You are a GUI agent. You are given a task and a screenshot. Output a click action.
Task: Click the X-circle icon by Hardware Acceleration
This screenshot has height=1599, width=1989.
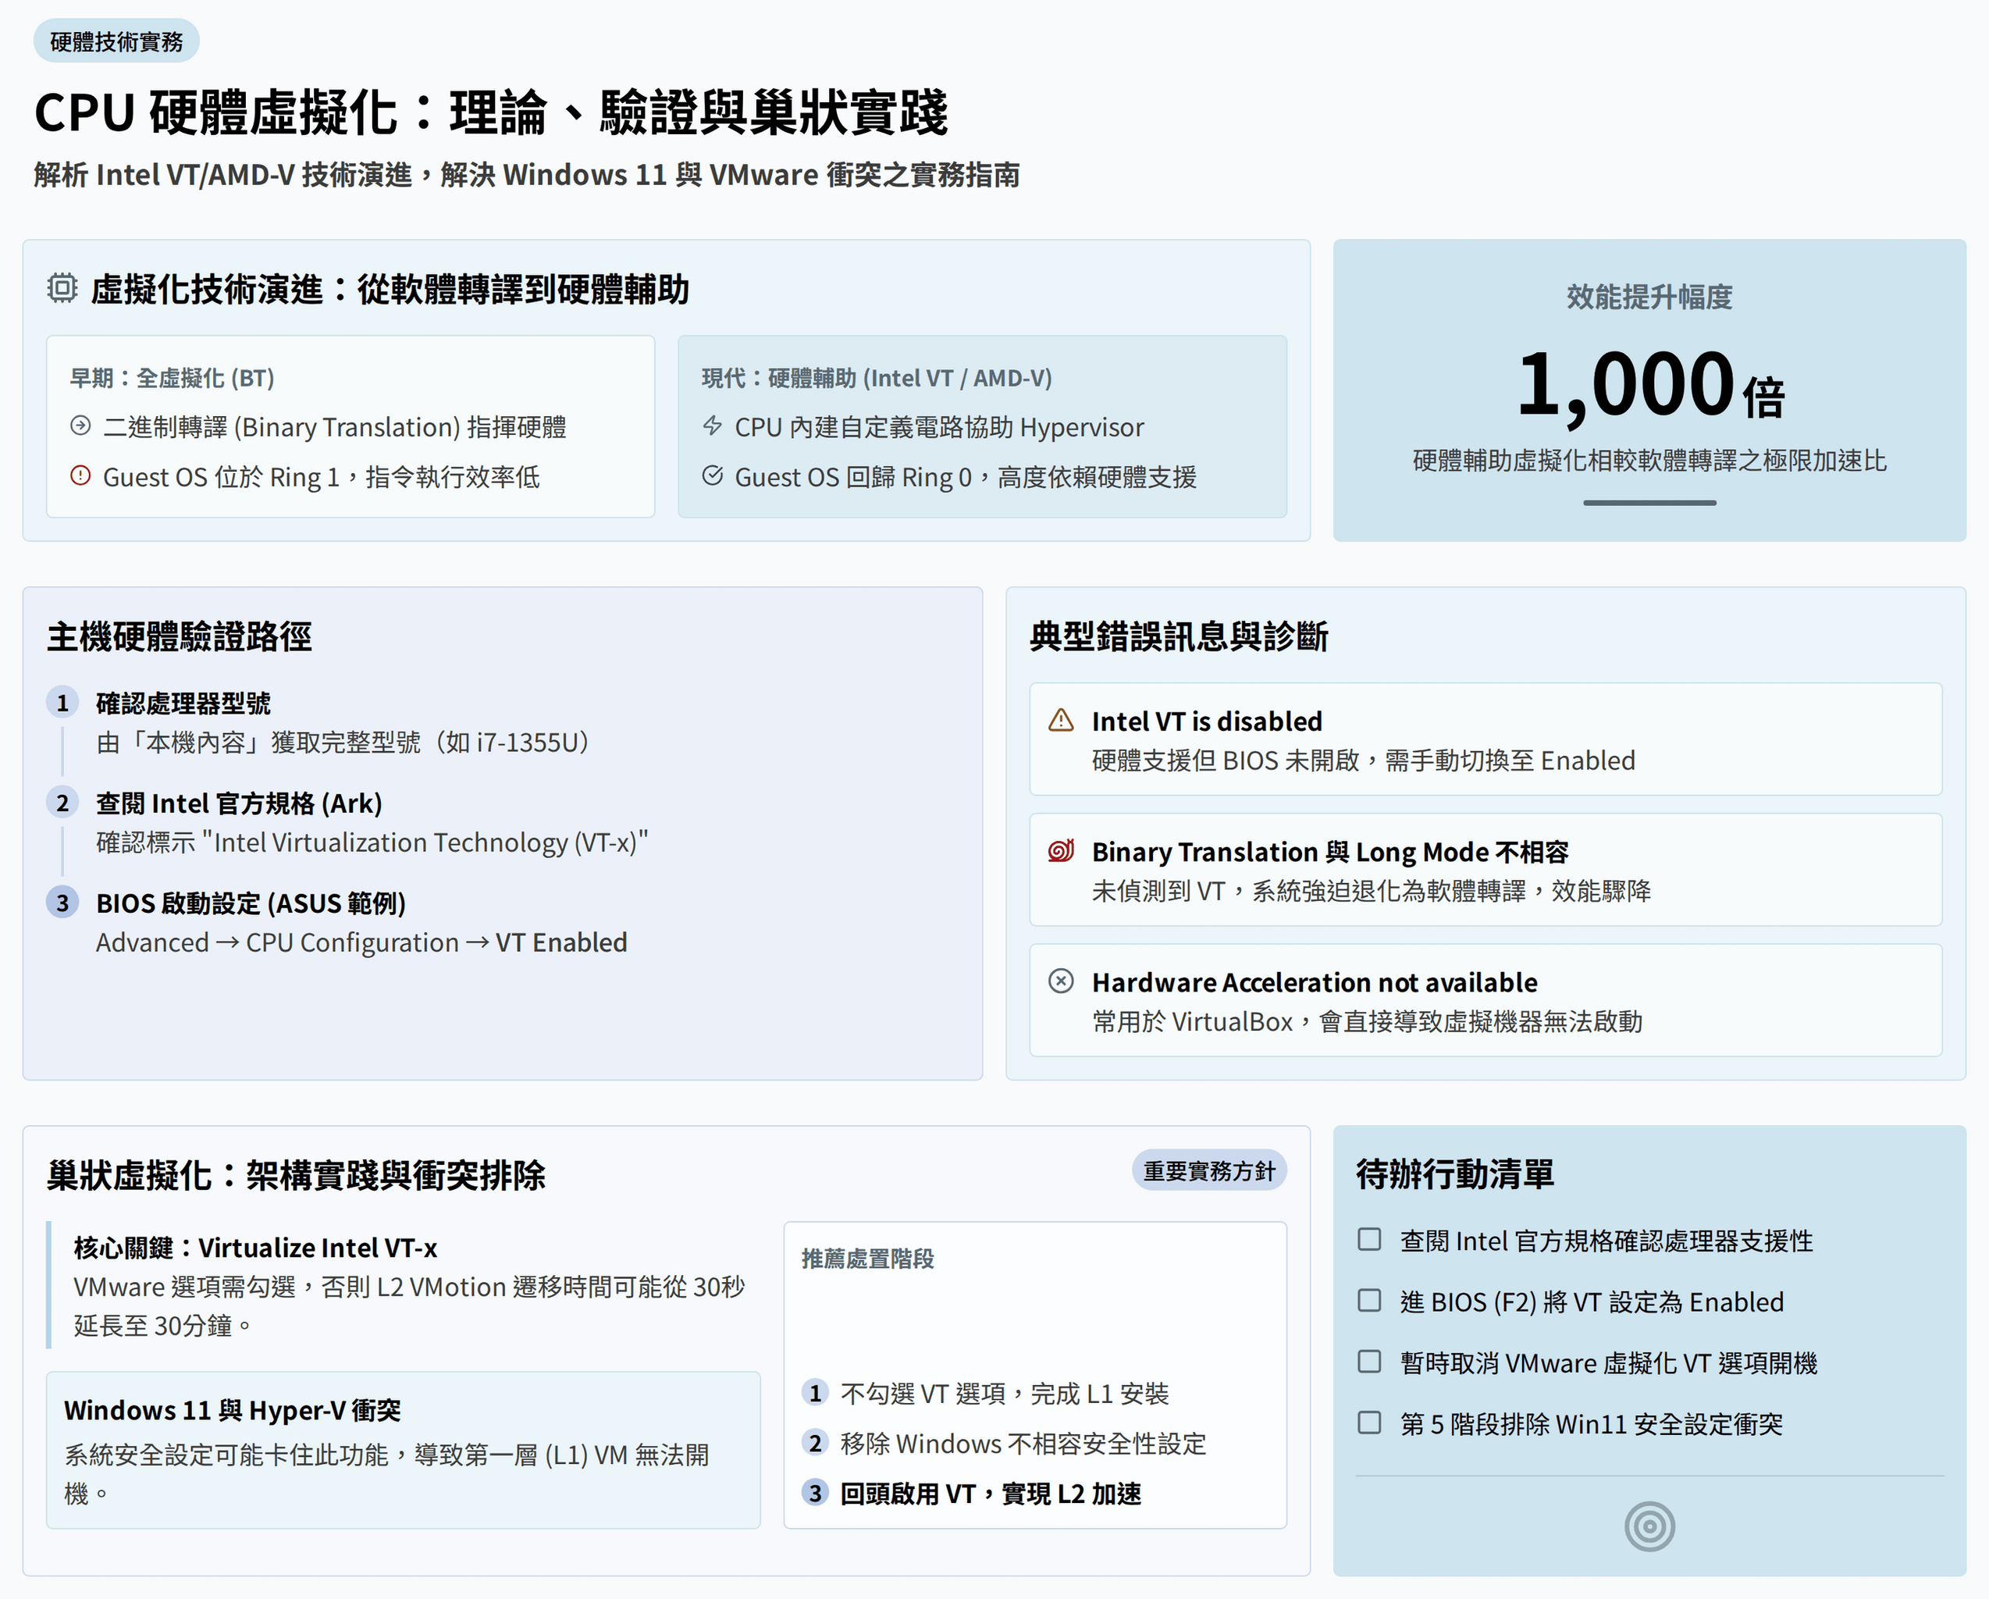coord(1061,981)
